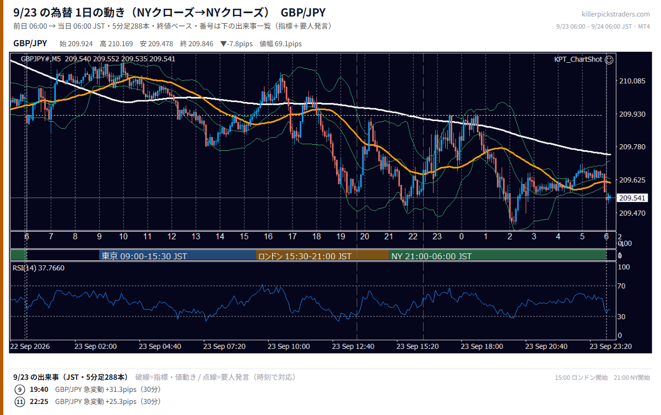This screenshot has height=415, width=661.
Task: Click the 209.470 price axis label
Action: pyautogui.click(x=632, y=213)
